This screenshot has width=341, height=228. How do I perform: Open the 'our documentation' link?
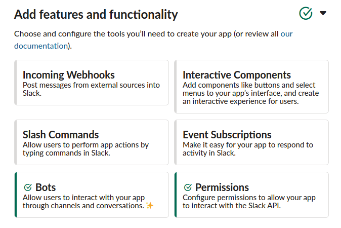coord(40,46)
